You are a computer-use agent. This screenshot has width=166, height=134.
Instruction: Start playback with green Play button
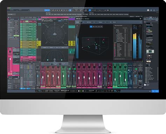point(81,91)
